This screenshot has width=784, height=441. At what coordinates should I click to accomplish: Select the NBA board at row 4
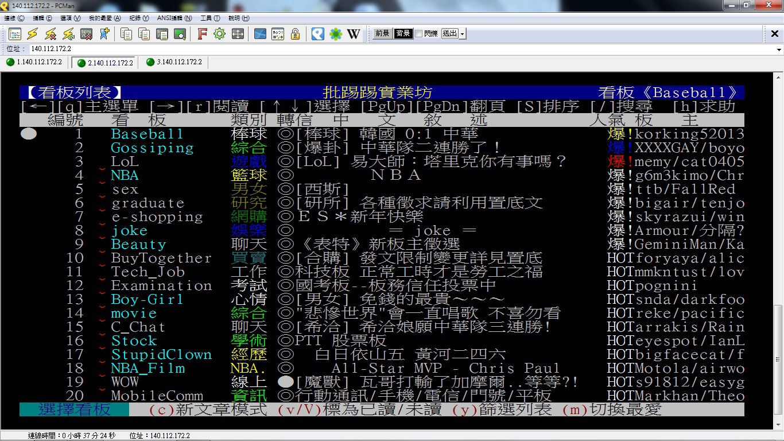point(382,175)
